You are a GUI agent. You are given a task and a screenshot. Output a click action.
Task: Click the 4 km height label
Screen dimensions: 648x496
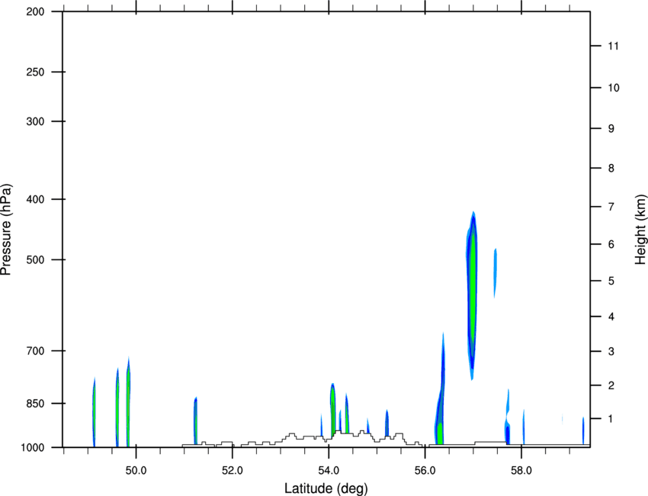(x=611, y=317)
